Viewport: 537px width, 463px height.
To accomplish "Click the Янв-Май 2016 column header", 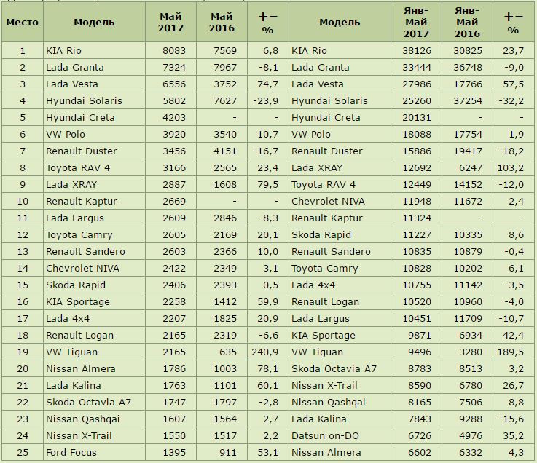I will click(466, 23).
